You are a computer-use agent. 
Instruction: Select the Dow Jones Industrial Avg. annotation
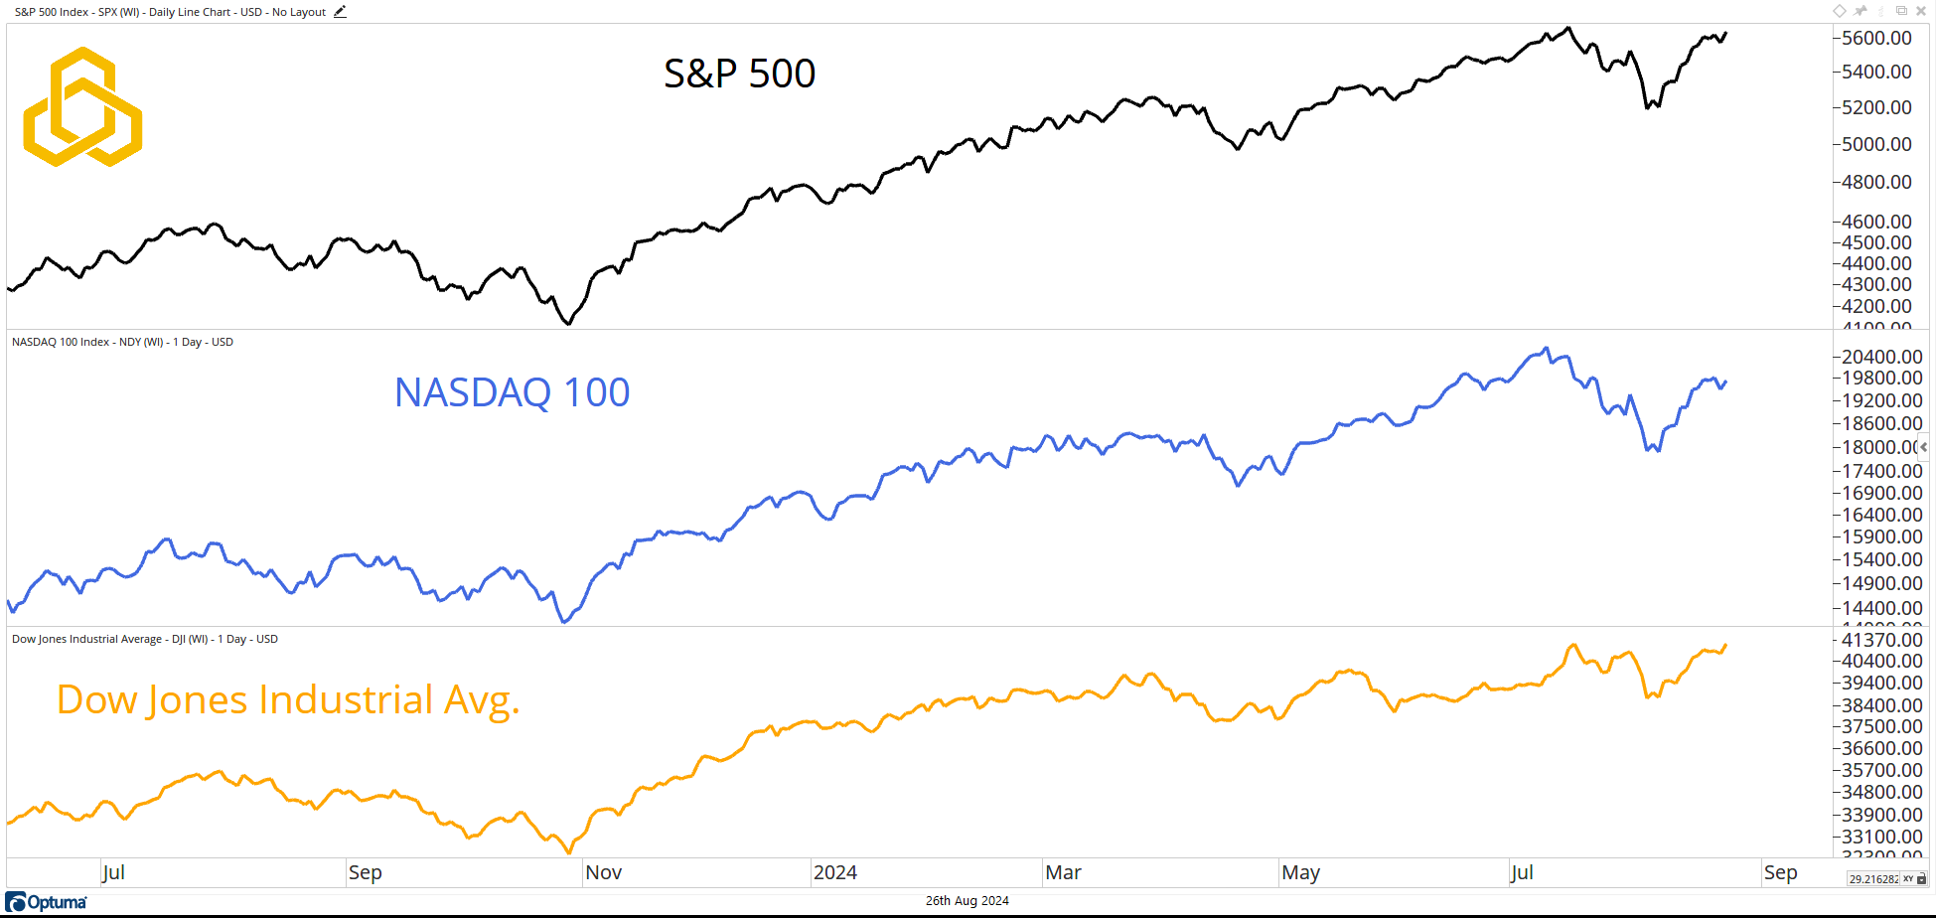[288, 699]
